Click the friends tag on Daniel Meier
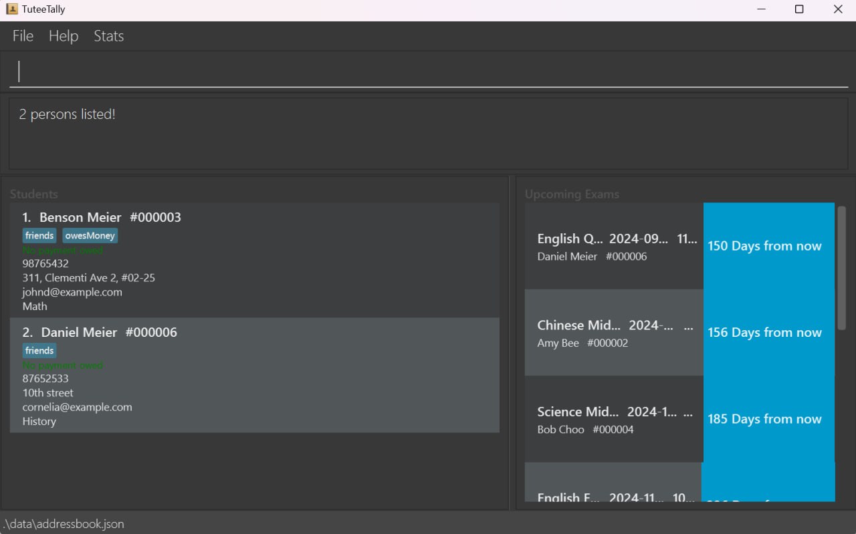The image size is (856, 534). pyautogui.click(x=39, y=351)
